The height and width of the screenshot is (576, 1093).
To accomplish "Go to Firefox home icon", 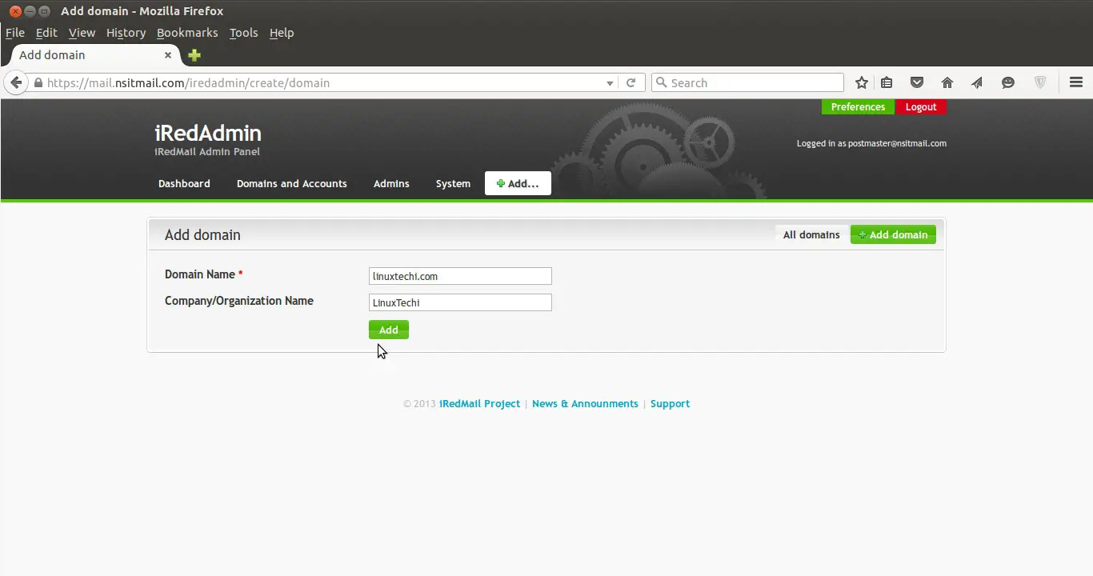I will [947, 82].
